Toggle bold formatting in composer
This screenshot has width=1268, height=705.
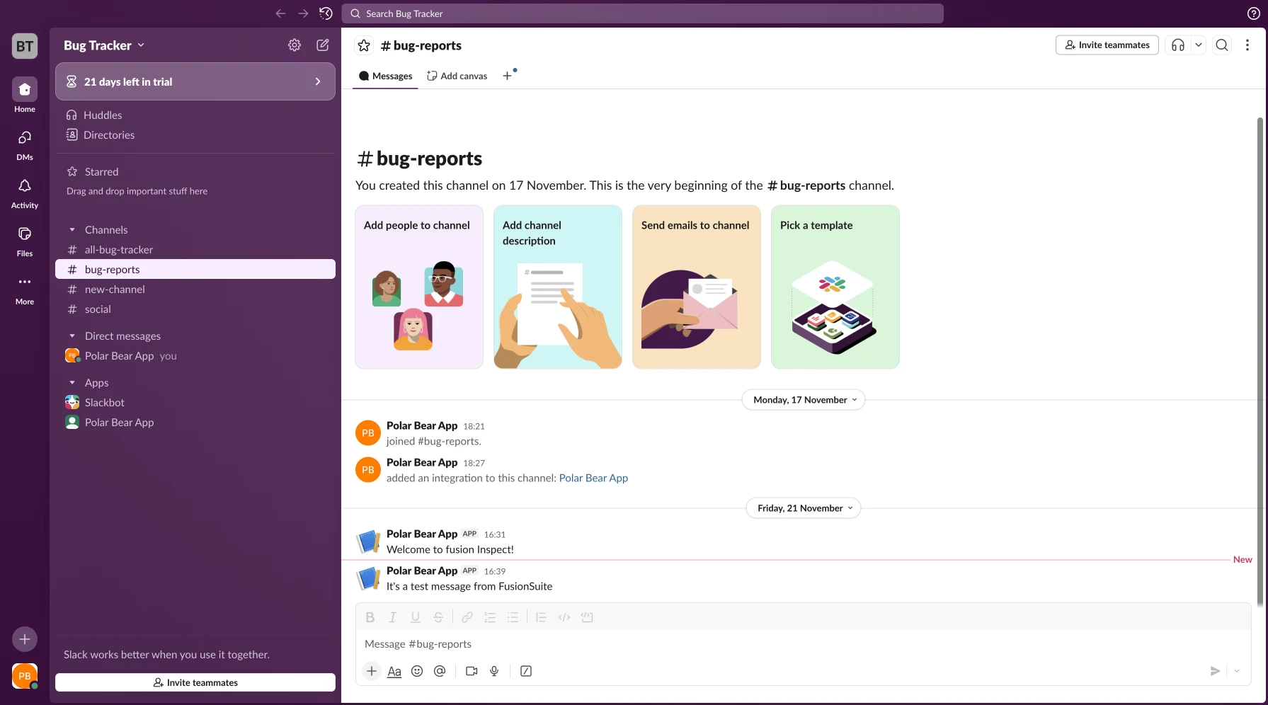(x=370, y=617)
